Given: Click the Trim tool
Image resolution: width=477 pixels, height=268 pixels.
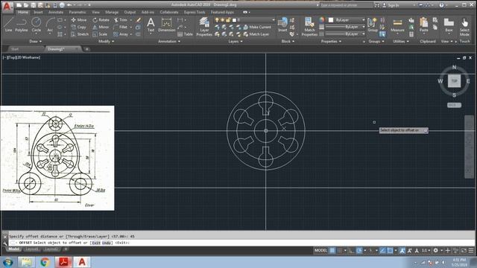Looking at the screenshot, I should click(x=121, y=20).
